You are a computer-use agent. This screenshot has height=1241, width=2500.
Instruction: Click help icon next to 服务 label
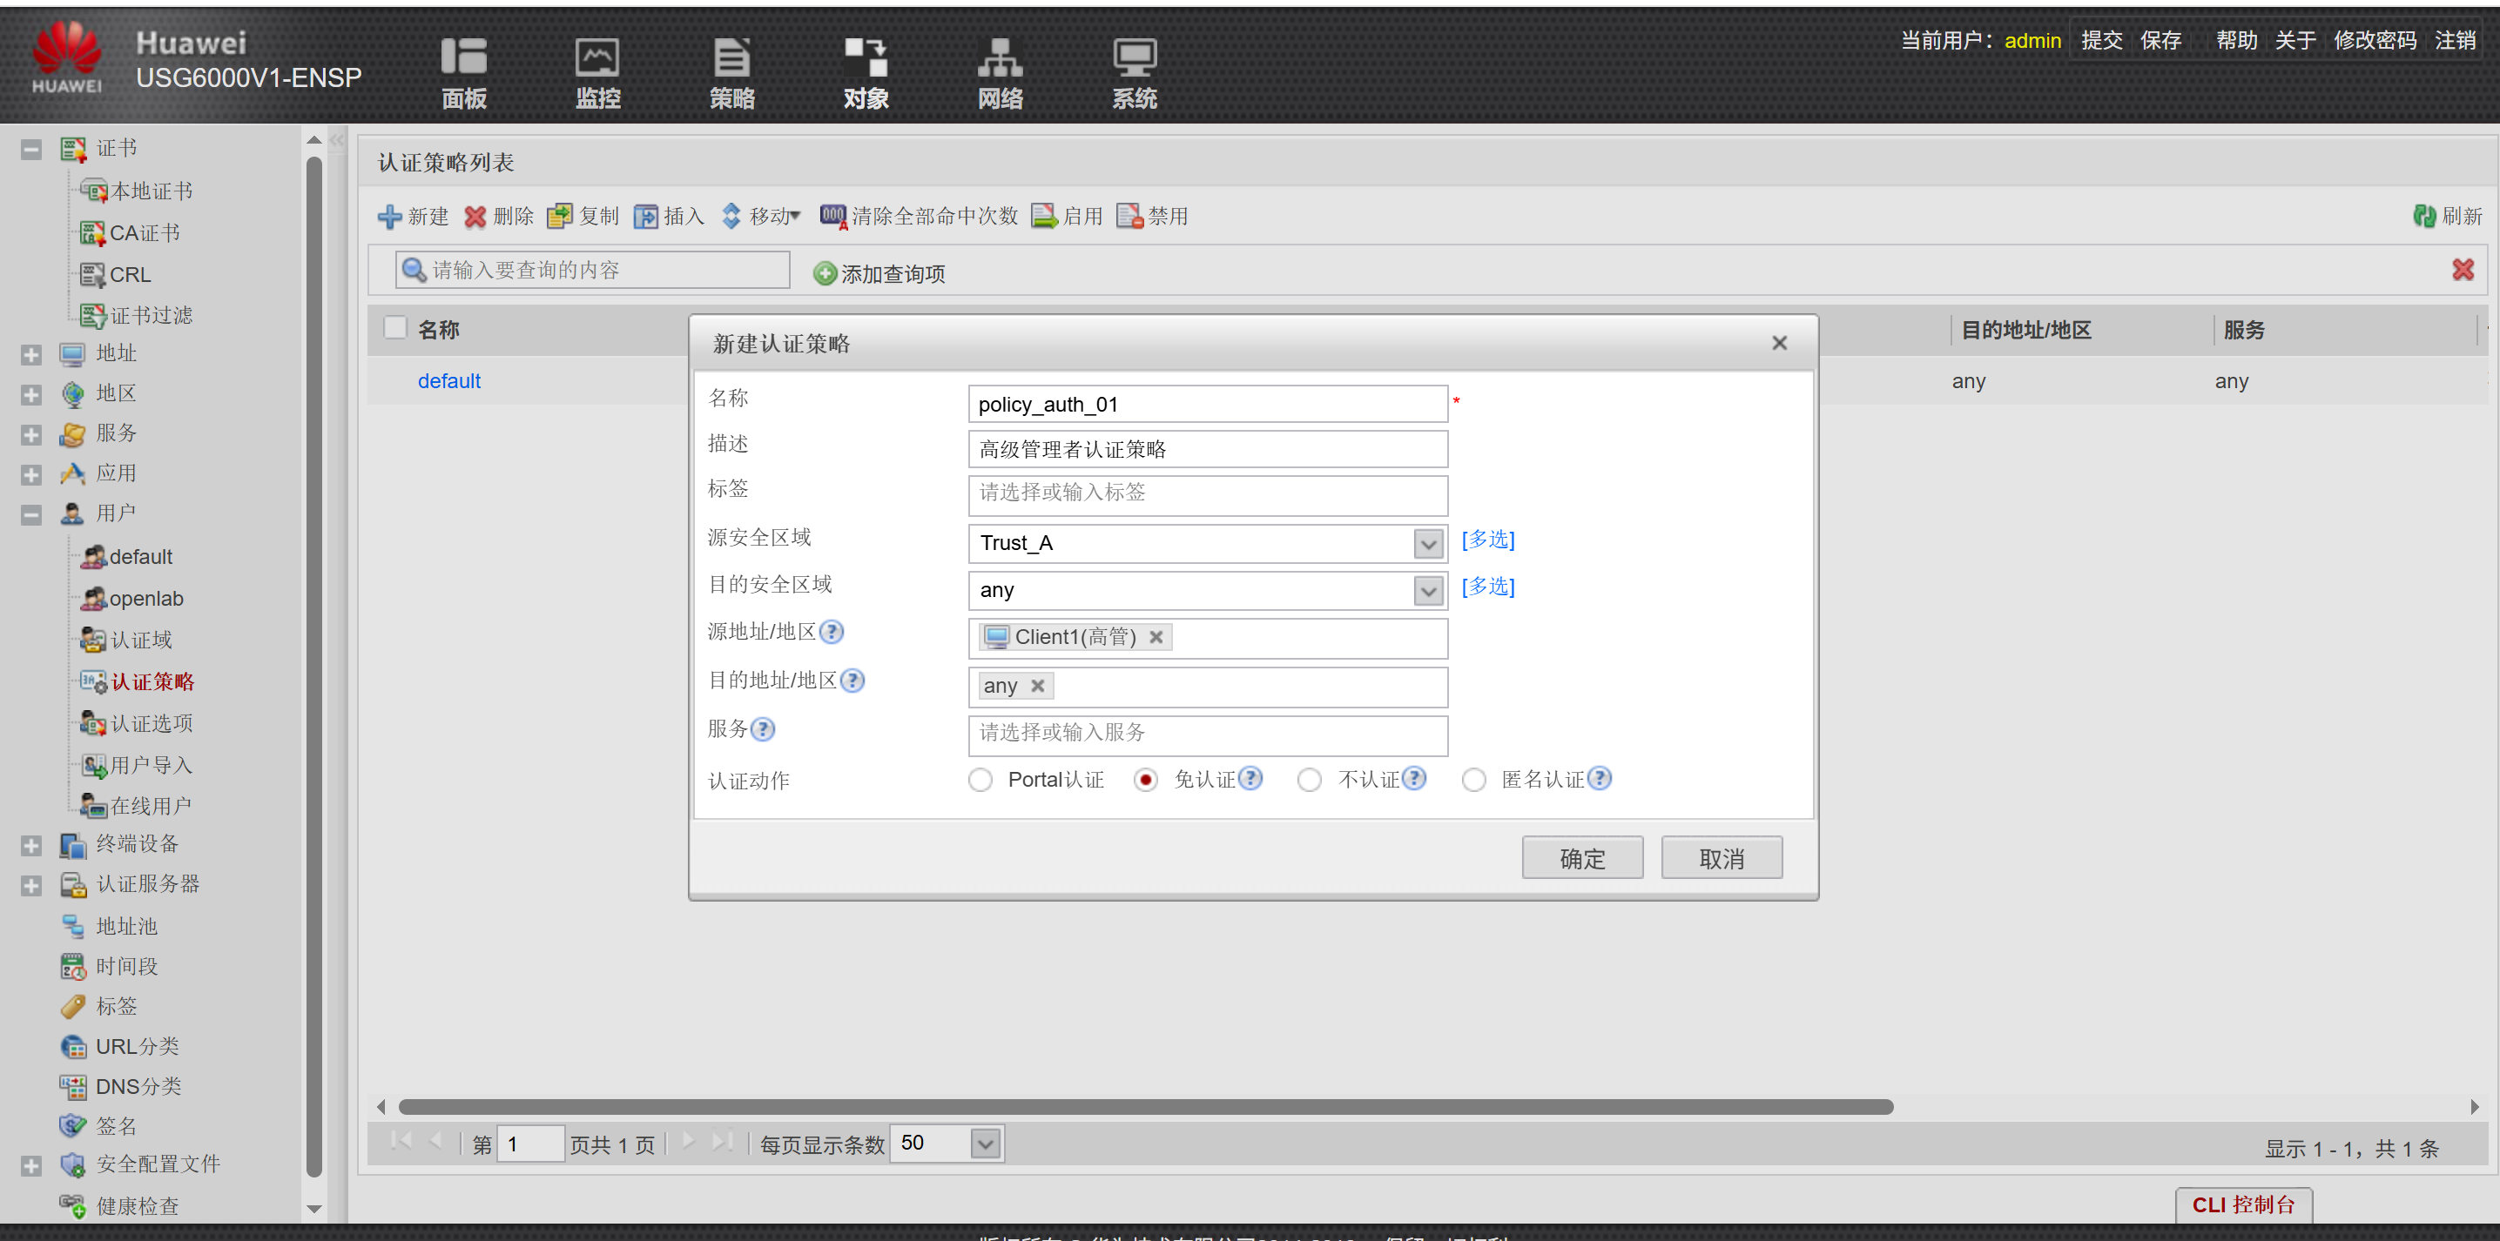763,728
